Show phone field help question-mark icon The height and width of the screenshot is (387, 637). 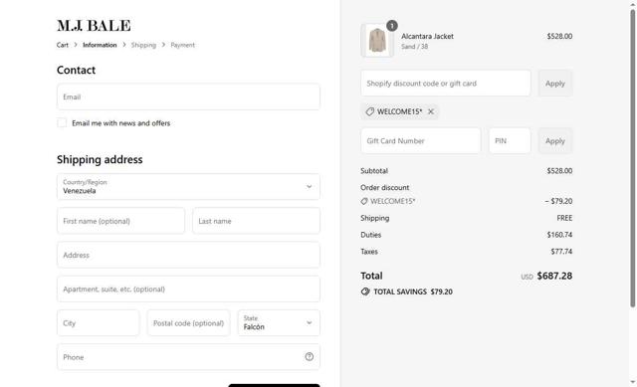click(x=310, y=357)
